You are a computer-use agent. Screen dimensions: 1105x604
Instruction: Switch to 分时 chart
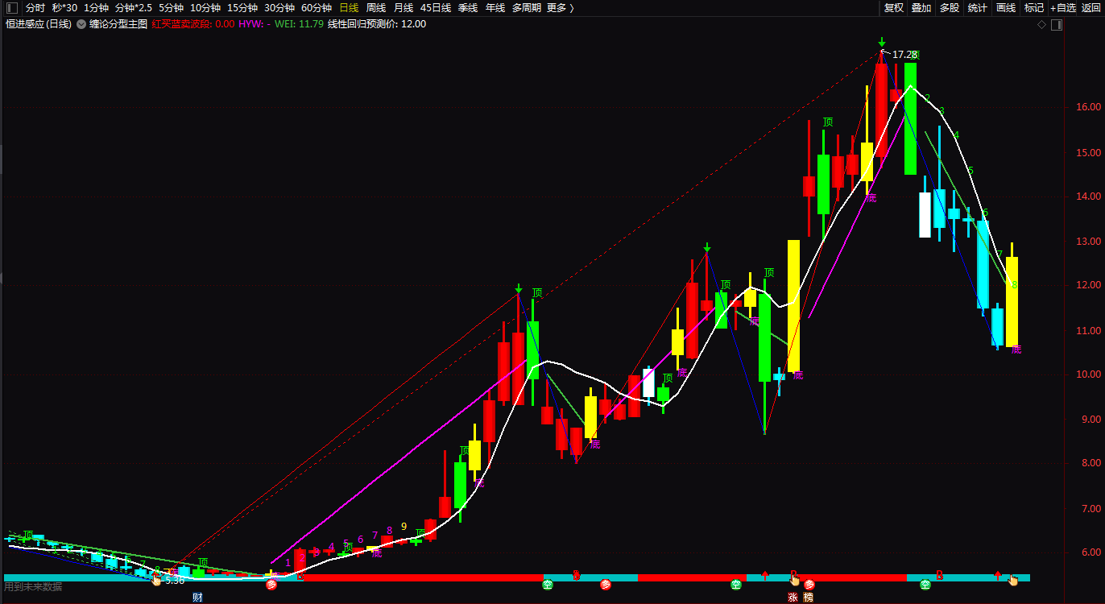pyautogui.click(x=35, y=8)
